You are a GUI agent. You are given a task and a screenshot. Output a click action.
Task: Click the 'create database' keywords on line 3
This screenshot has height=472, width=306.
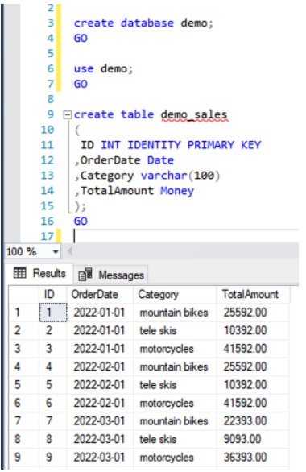pyautogui.click(x=124, y=23)
